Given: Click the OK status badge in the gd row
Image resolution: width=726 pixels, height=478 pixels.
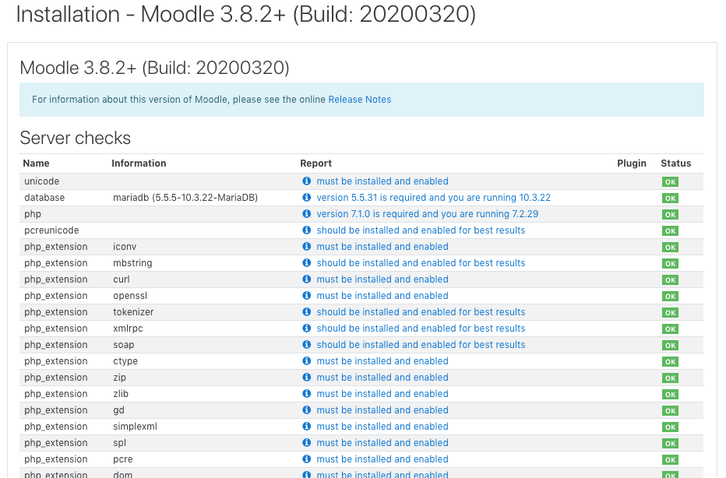Looking at the screenshot, I should [x=670, y=411].
